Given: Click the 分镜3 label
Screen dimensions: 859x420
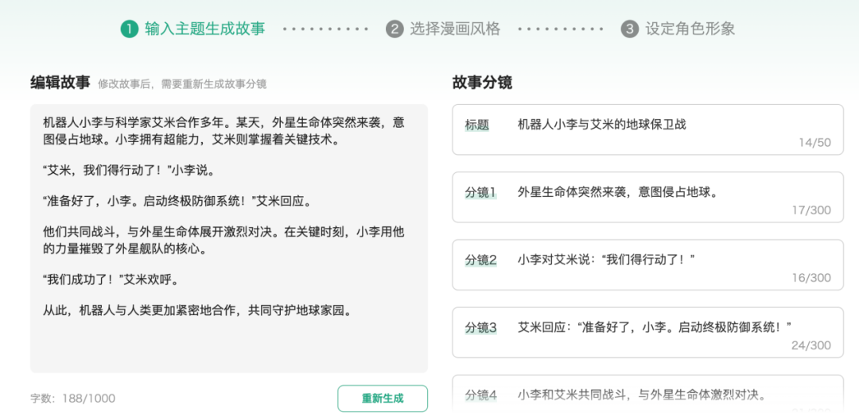Looking at the screenshot, I should click(x=480, y=327).
